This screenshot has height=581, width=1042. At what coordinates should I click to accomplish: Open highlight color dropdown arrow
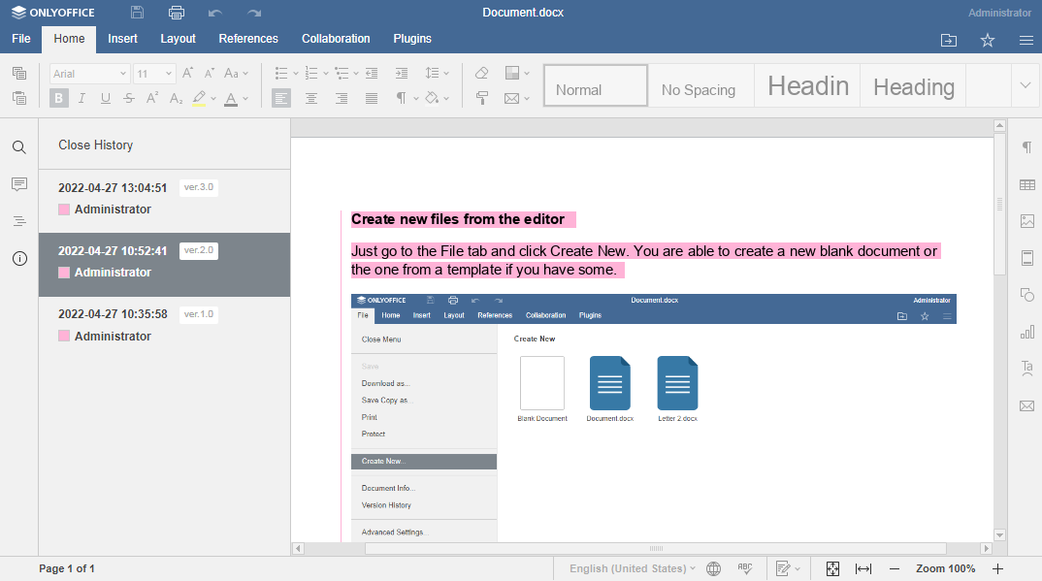point(213,99)
